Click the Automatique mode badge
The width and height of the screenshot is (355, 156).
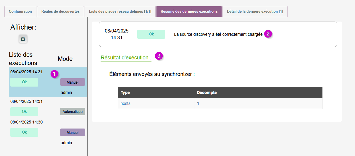(x=72, y=111)
